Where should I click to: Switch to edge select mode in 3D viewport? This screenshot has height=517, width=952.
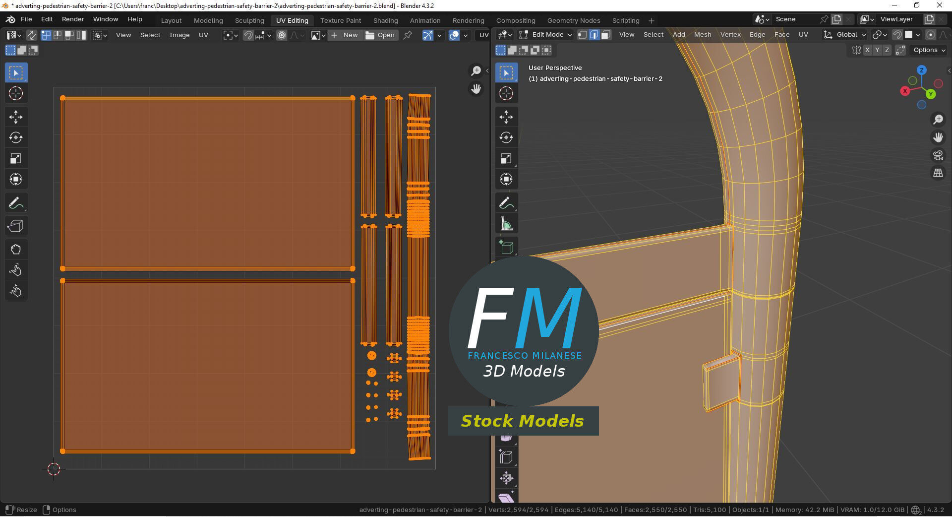coord(594,35)
